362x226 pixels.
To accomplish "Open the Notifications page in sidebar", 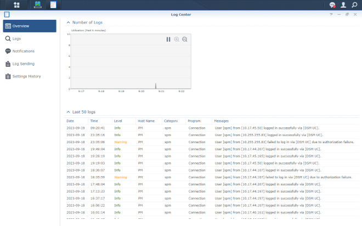I will point(23,51).
